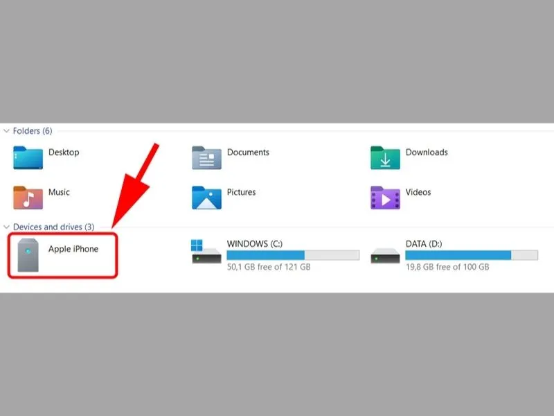Click the Documents folder label
Image resolution: width=554 pixels, height=416 pixels.
coord(248,152)
